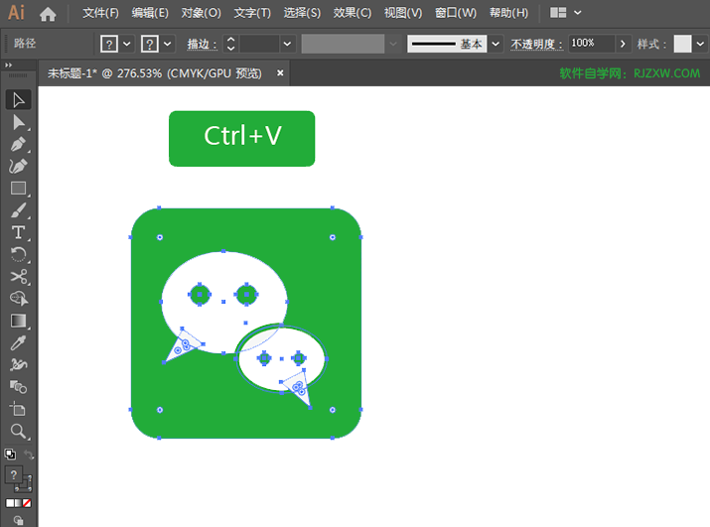710x527 pixels.
Task: Swap fill and stroke arrows
Action: coord(29,455)
